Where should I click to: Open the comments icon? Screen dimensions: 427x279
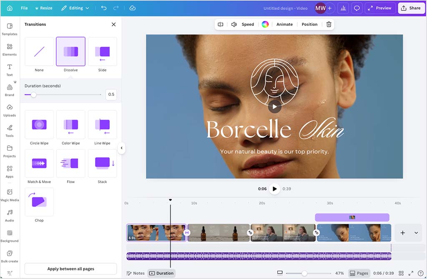point(357,8)
